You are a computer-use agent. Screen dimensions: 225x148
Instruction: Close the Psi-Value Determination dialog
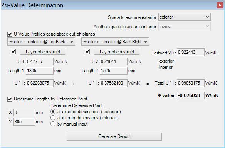(x=220, y=5)
